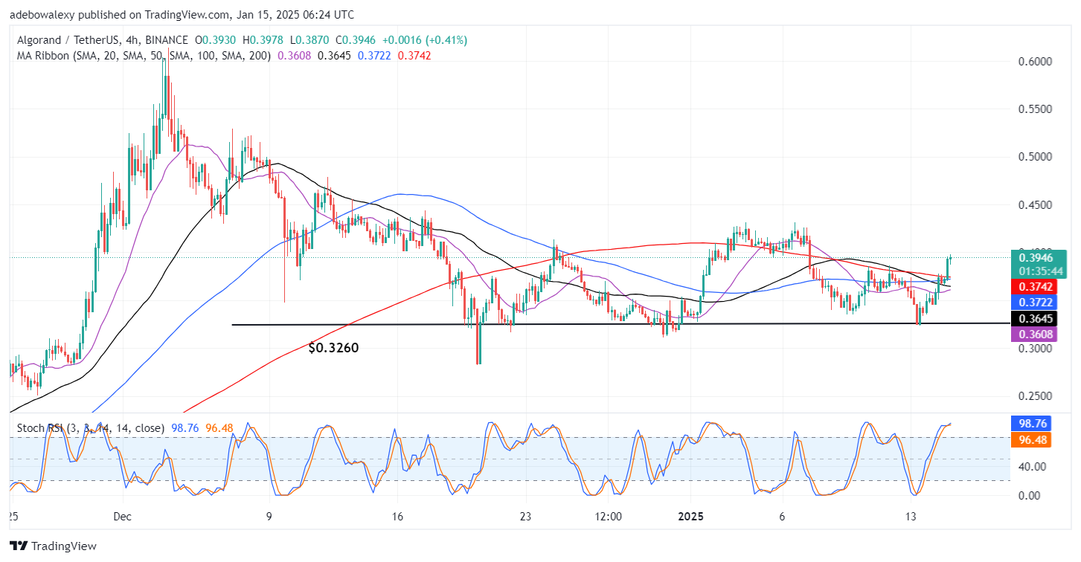Click the 0.3000 price axis label
The width and height of the screenshot is (1081, 562).
1034,349
